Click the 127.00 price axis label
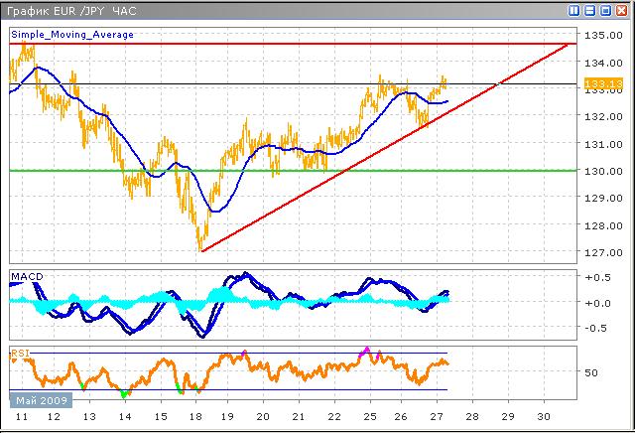635x433 pixels. pyautogui.click(x=601, y=251)
